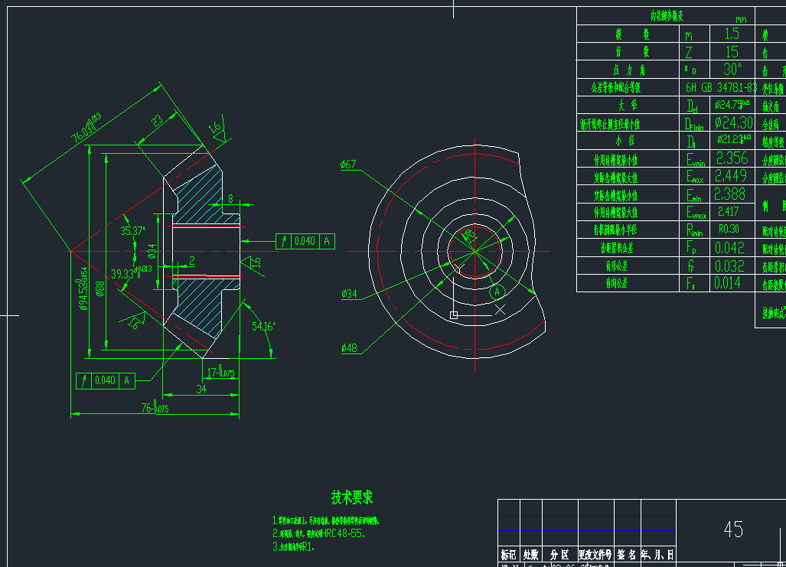Click the pressure angle 30° table cell

732,69
